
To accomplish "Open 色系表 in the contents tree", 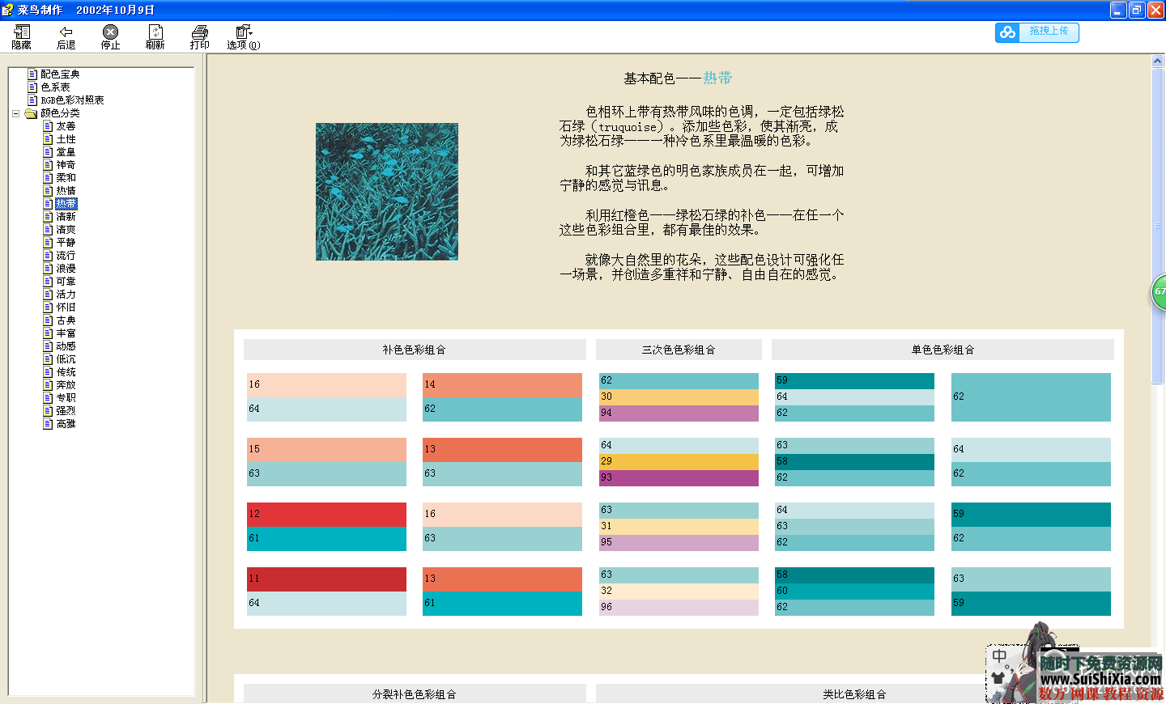I will 55,87.
